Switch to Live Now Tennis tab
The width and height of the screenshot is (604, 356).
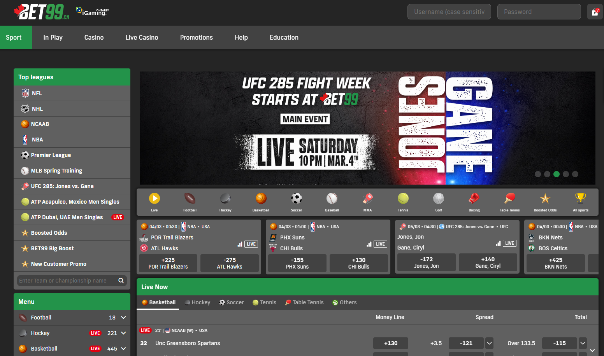point(265,302)
